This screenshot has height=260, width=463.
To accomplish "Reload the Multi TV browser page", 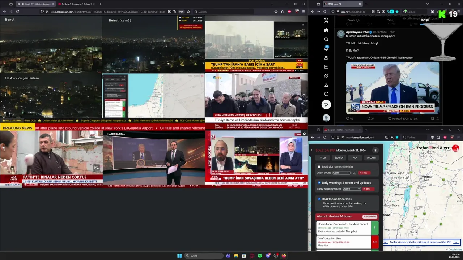I will (17, 12).
